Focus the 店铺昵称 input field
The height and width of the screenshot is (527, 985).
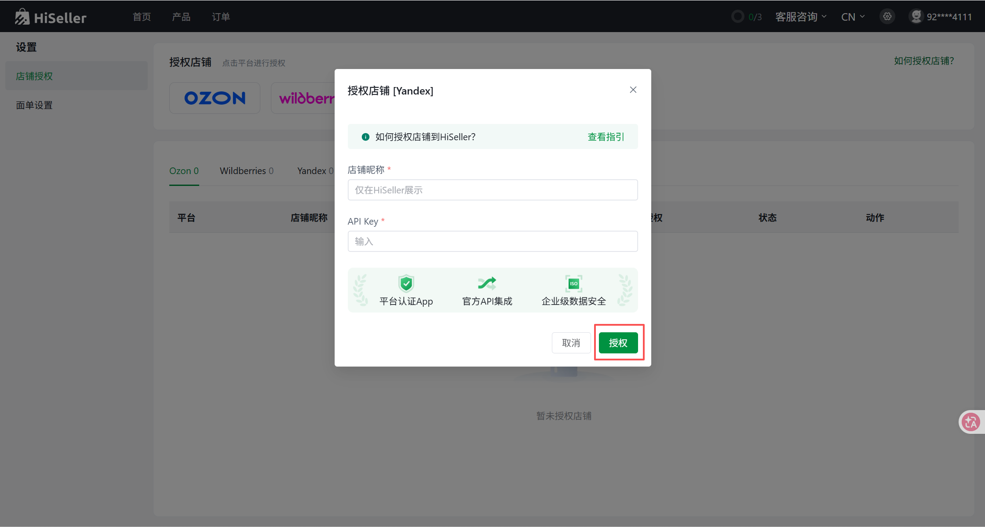coord(492,190)
